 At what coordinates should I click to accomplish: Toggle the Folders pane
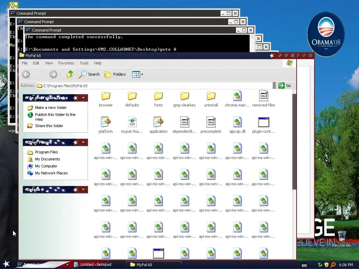pos(115,74)
